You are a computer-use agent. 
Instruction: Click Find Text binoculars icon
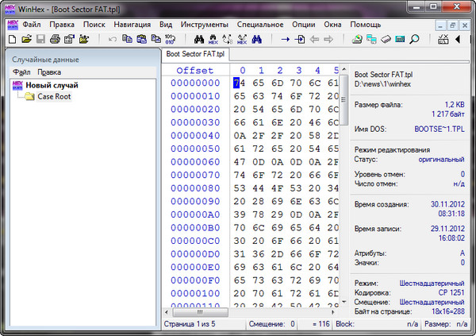coord(200,39)
